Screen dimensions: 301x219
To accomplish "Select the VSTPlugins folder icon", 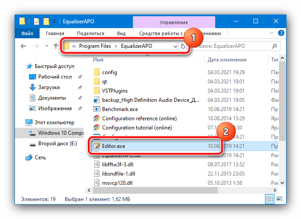I will (x=97, y=91).
